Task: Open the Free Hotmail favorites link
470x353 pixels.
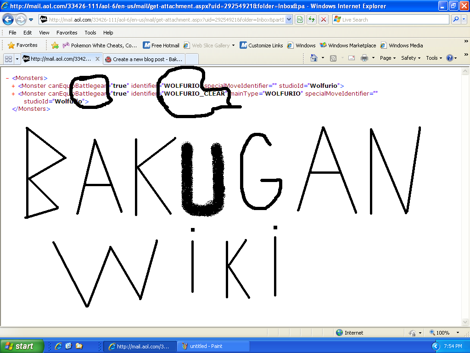Action: 161,46
